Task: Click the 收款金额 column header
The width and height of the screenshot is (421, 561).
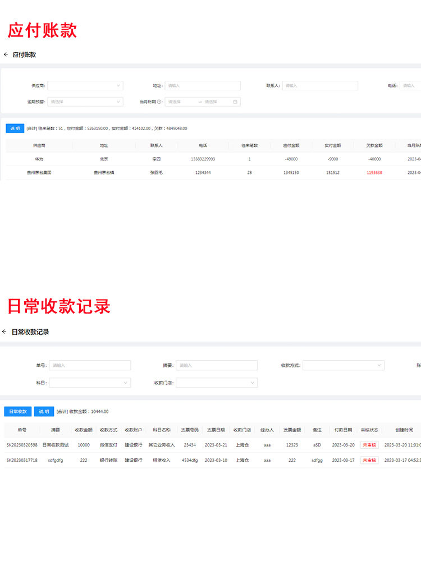Action: click(84, 430)
